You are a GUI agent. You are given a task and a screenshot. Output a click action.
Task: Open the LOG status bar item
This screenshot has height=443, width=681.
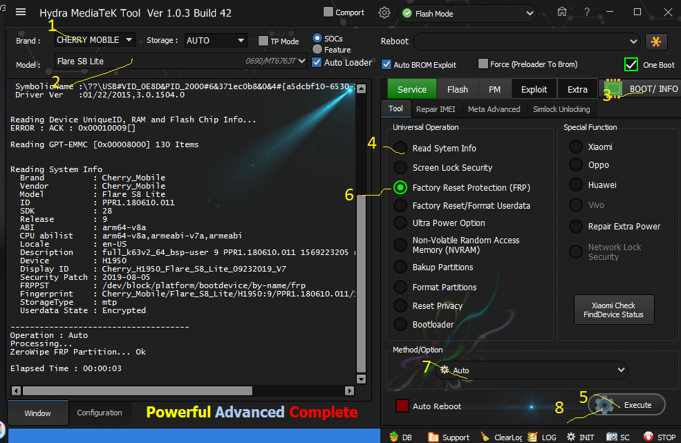[x=542, y=437]
